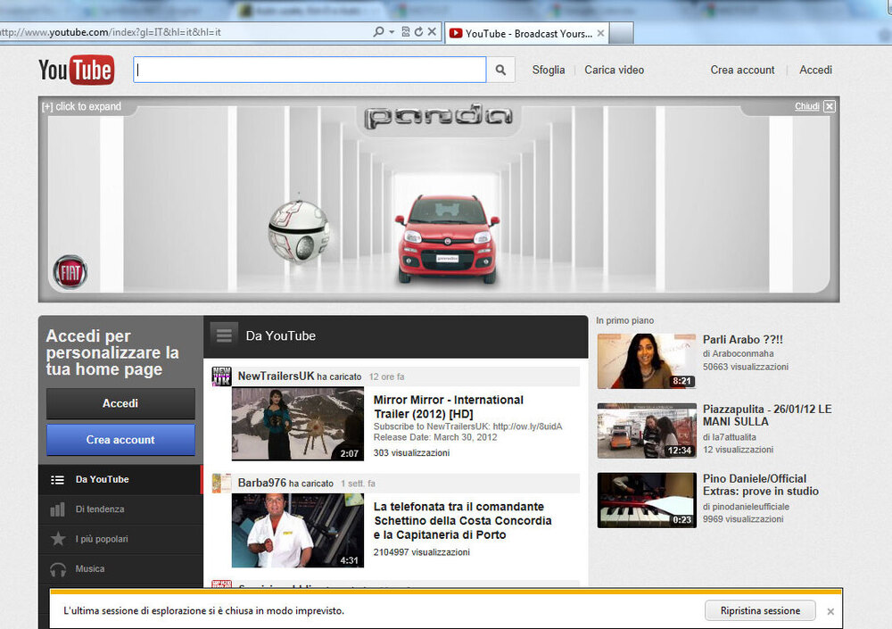892x629 pixels.
Task: Open the address bar search dropdown arrow
Action: point(392,32)
